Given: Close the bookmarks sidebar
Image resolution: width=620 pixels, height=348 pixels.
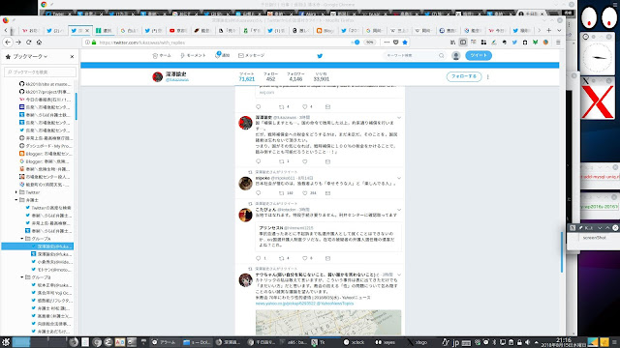Looking at the screenshot, I should [x=72, y=56].
